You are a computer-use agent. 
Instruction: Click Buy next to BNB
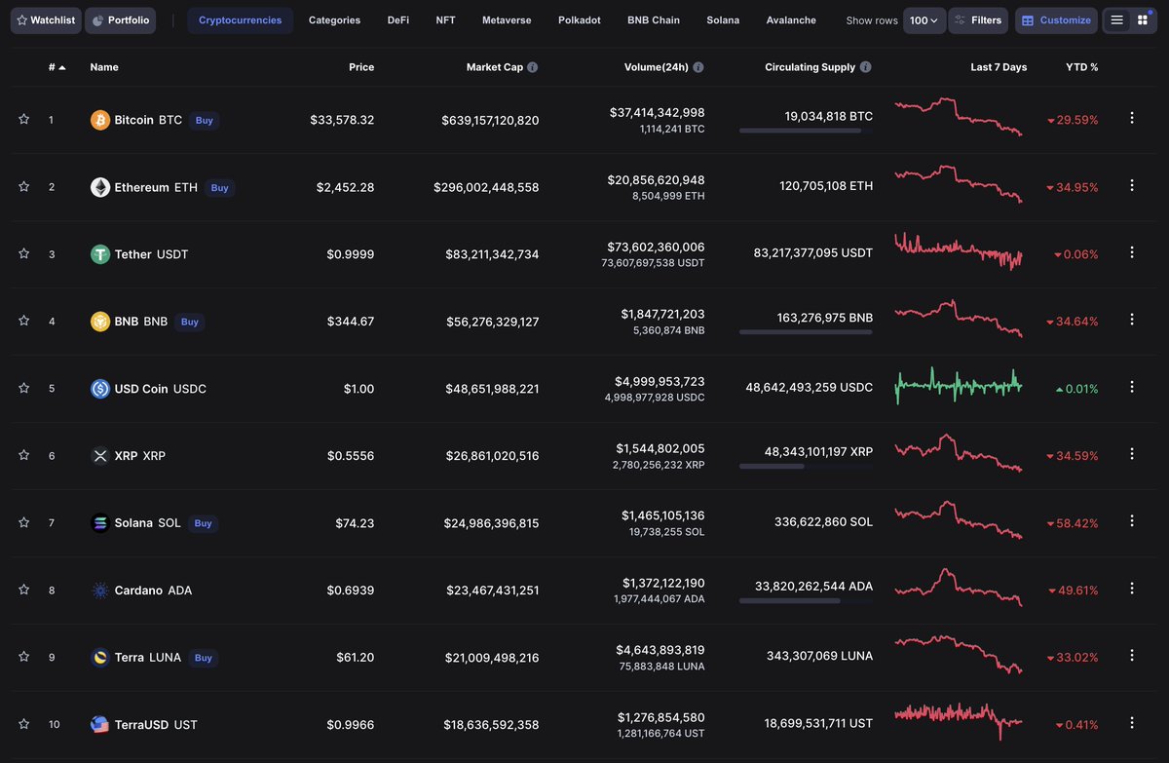(x=190, y=322)
